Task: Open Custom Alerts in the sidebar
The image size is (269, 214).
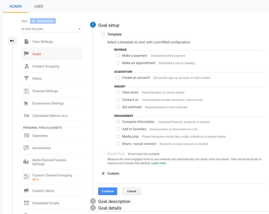Action: 52,191
